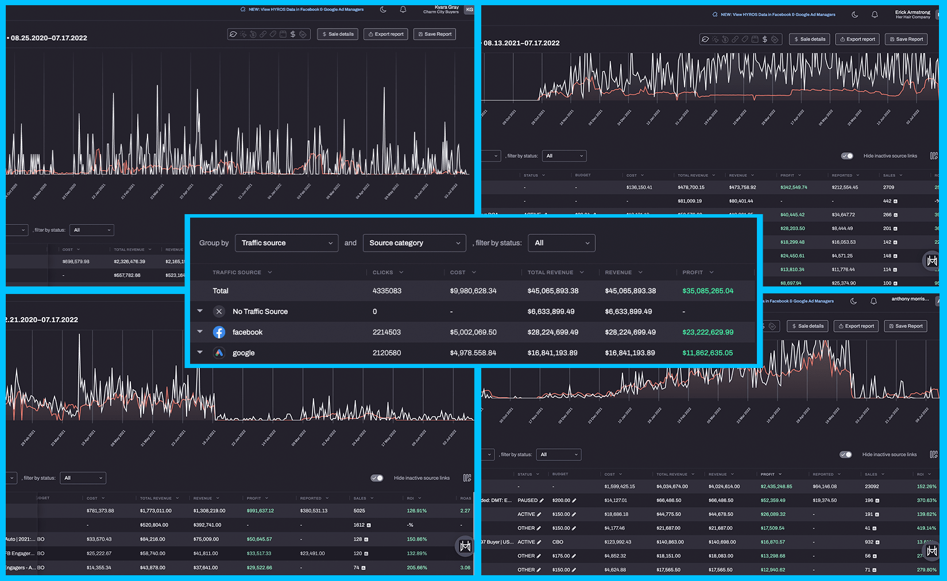Open NEW: View HYROS Data link in Kyara Gray panel

306,10
